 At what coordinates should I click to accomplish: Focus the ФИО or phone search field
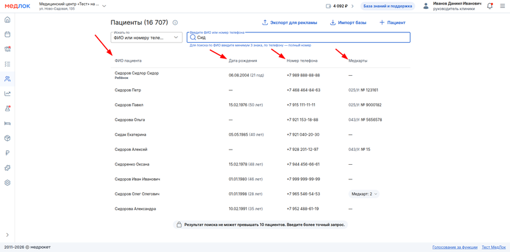tap(298, 38)
